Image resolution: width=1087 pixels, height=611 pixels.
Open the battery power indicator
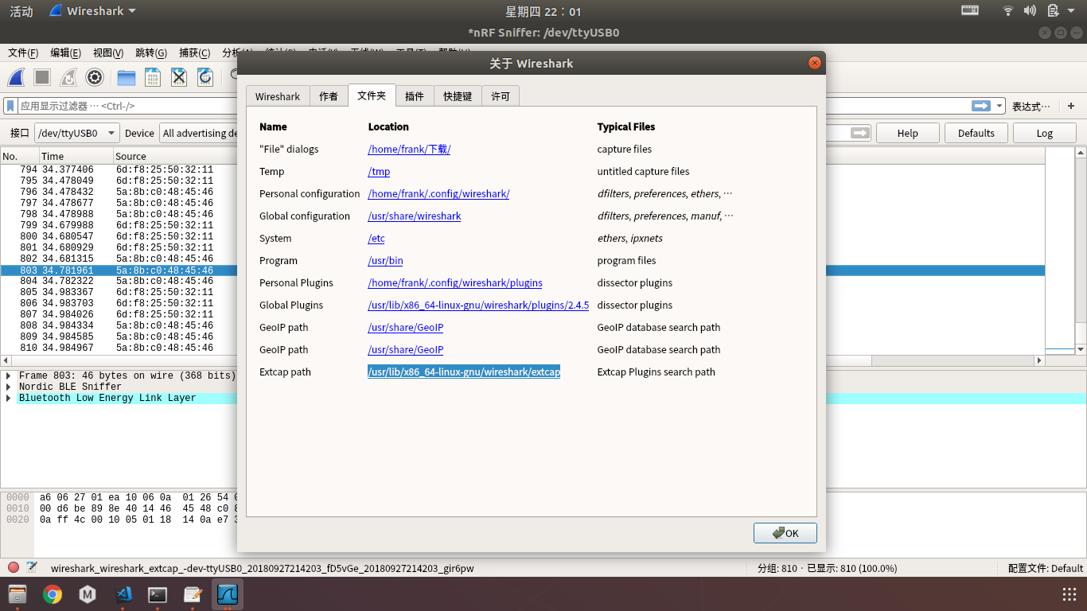[x=1053, y=11]
